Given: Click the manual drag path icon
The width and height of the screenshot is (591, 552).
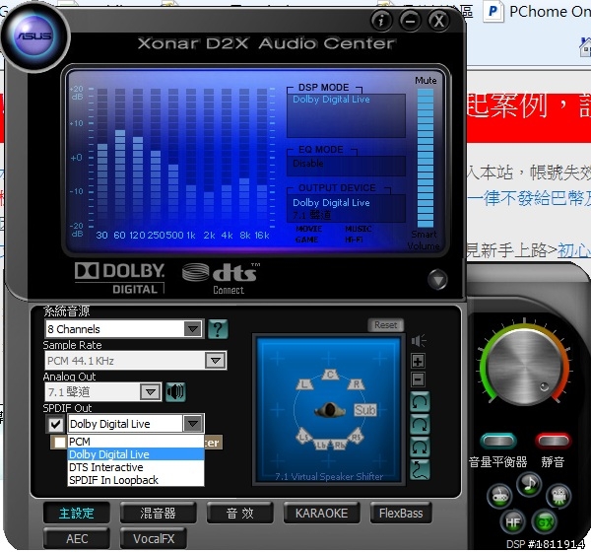Looking at the screenshot, I should [x=420, y=470].
